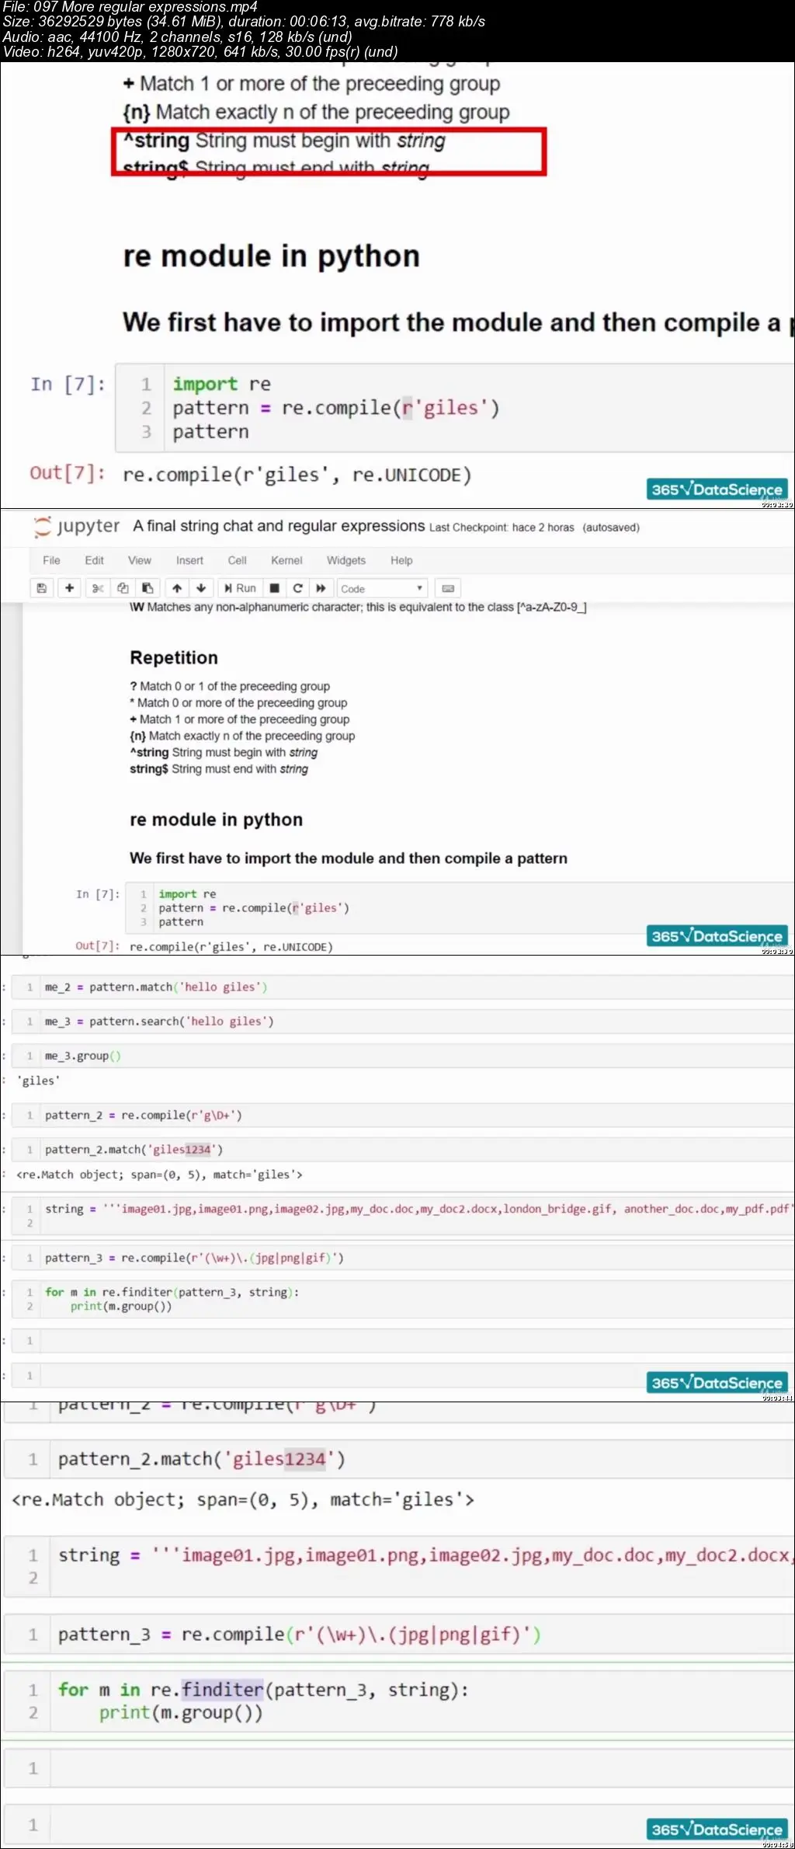
Task: Open the File menu
Action: [x=51, y=560]
